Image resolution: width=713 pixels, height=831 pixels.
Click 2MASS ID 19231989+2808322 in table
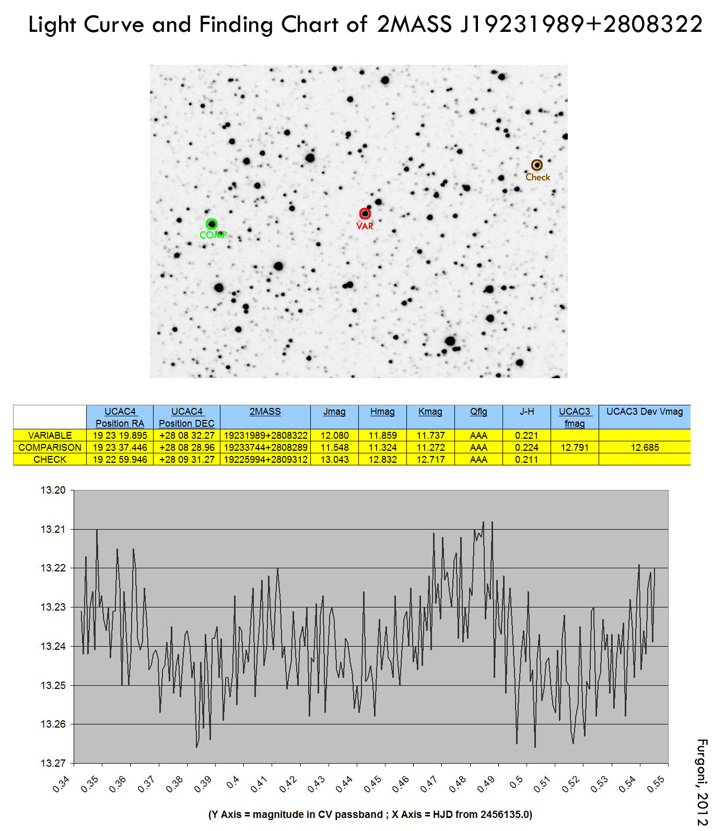click(x=265, y=436)
